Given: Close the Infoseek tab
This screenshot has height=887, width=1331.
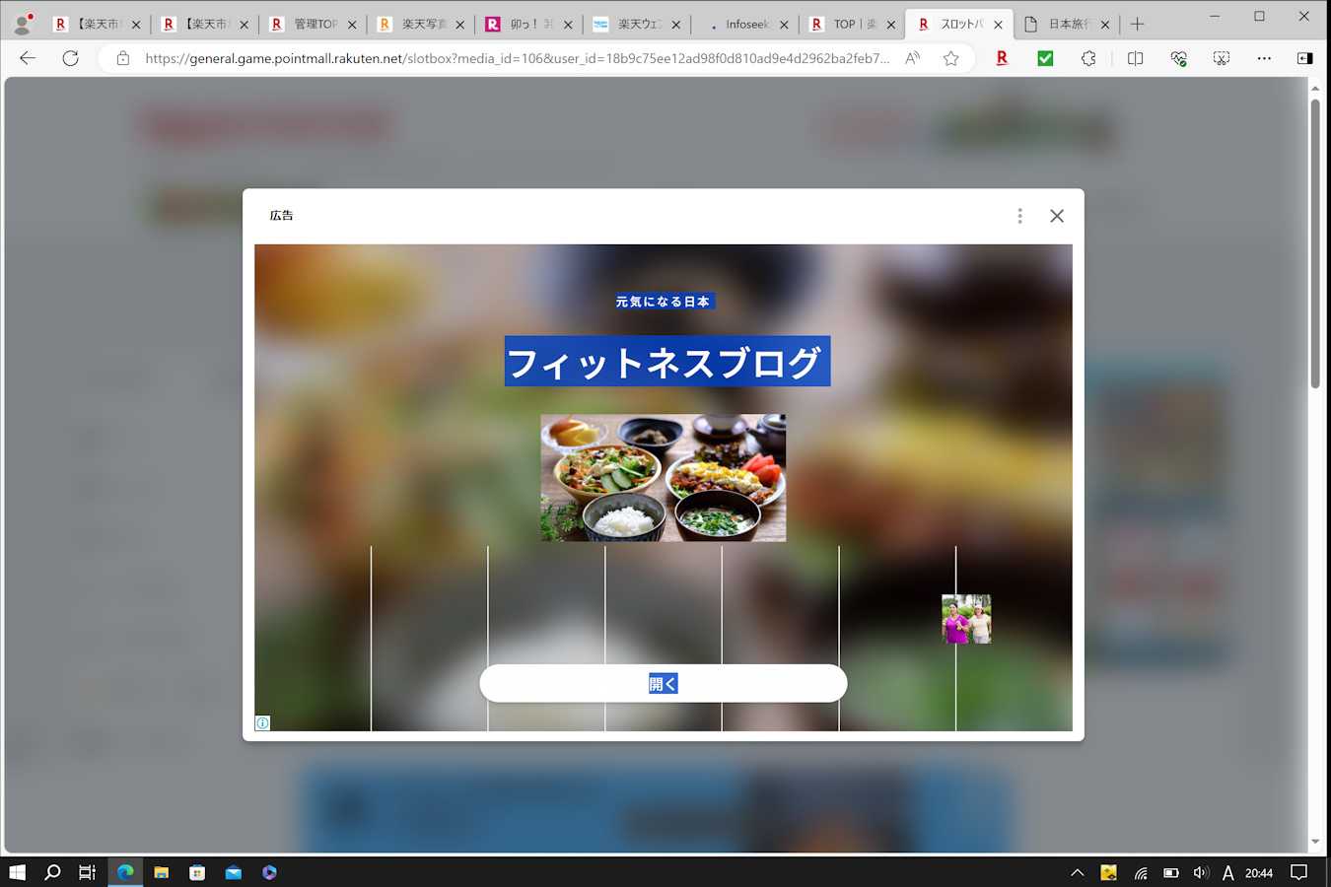Looking at the screenshot, I should [x=784, y=25].
